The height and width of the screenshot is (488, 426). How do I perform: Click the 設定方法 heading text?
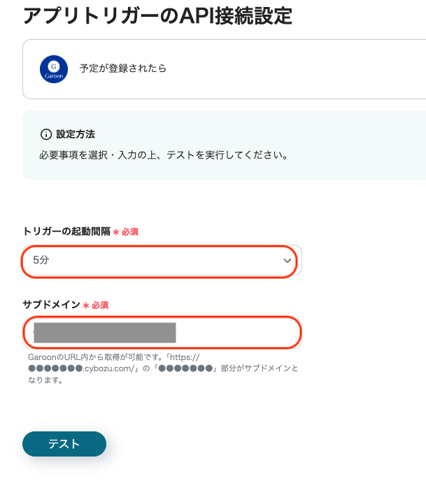pyautogui.click(x=76, y=134)
